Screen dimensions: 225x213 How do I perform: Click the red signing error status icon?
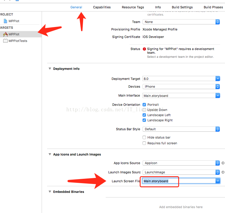pos(144,49)
